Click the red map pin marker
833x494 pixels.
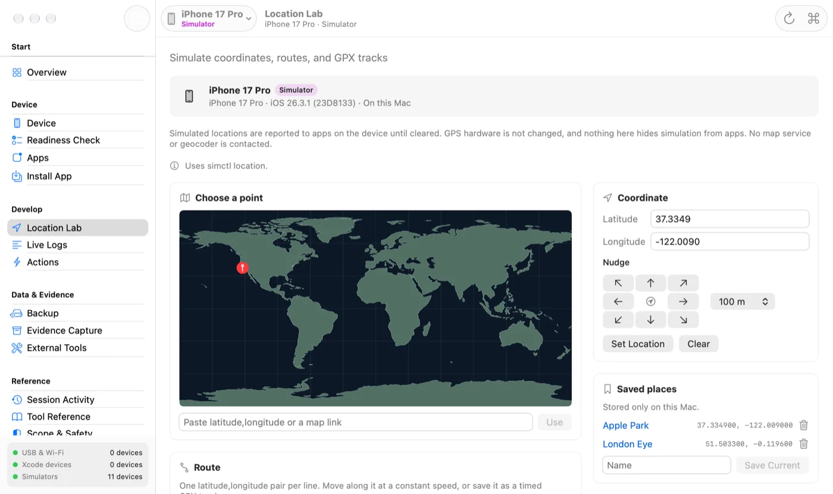click(242, 268)
